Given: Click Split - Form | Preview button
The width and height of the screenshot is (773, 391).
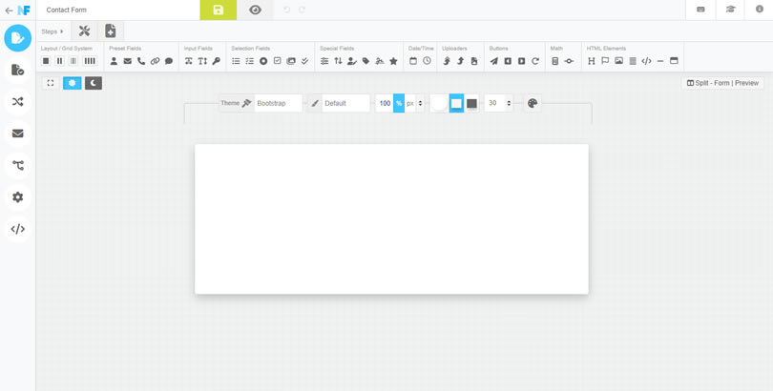Looking at the screenshot, I should coord(722,83).
